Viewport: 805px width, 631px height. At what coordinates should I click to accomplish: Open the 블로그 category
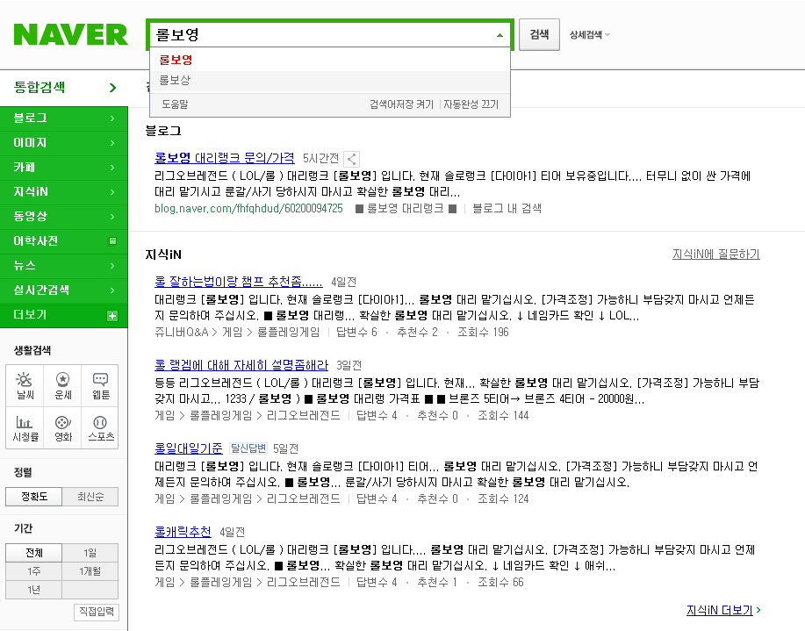pos(64,118)
